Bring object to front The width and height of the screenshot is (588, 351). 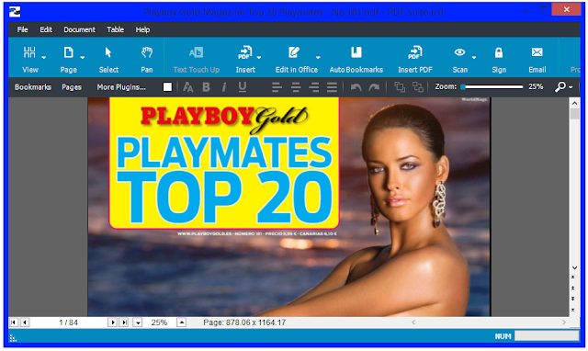tap(400, 87)
